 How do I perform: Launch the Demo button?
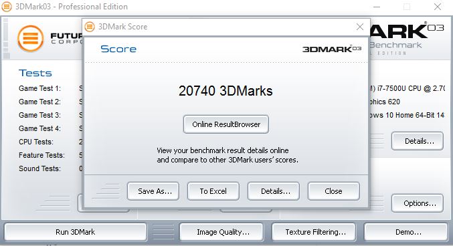click(406, 232)
